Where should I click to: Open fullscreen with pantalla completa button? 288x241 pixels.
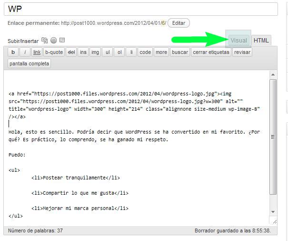(30, 63)
